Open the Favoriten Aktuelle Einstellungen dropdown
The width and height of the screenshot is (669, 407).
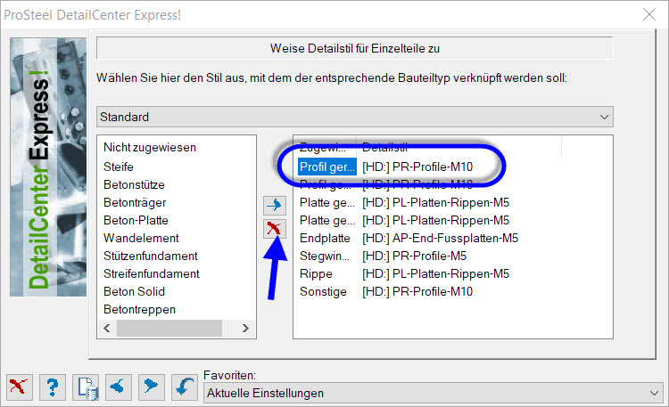click(x=434, y=393)
